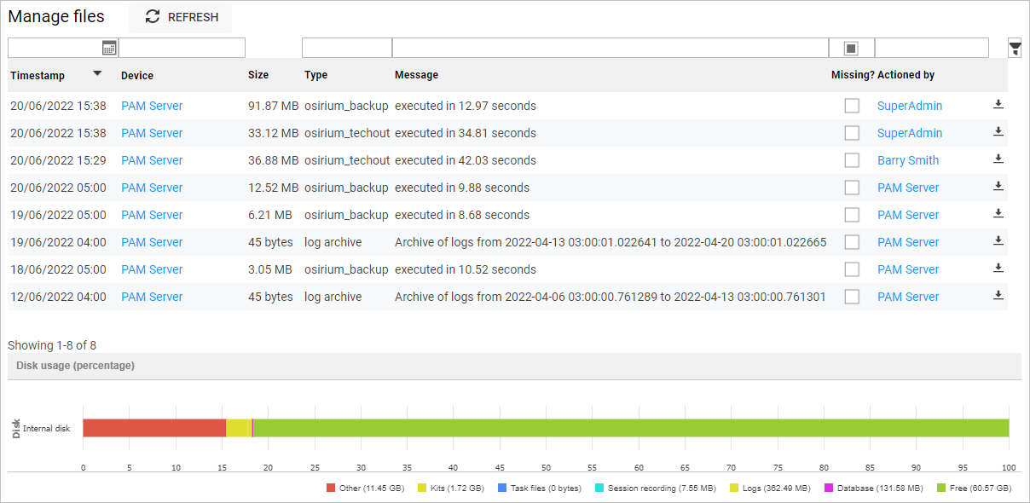Viewport: 1030px width, 503px height.
Task: Download the 6.21 MB osirium_backup file
Action: click(998, 214)
